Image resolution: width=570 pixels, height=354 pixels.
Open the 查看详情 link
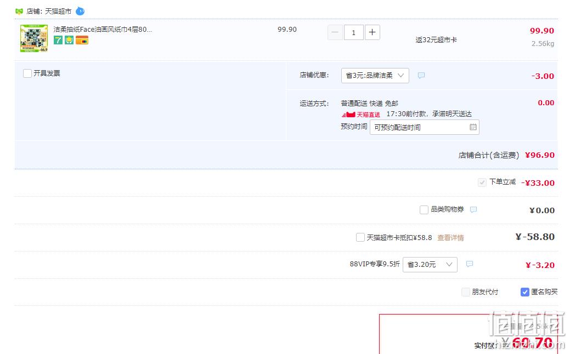coord(450,238)
